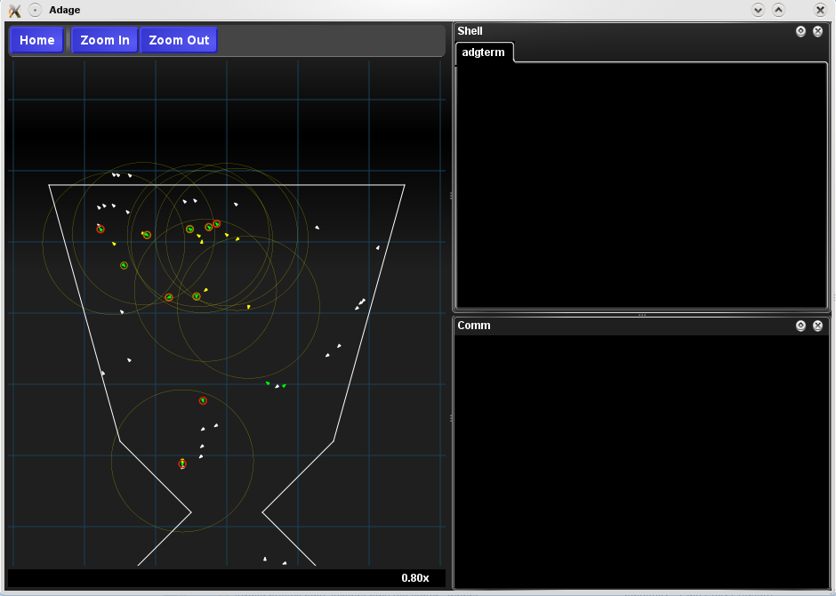The width and height of the screenshot is (836, 596).
Task: Float the Comm panel using its undock icon
Action: (x=800, y=326)
